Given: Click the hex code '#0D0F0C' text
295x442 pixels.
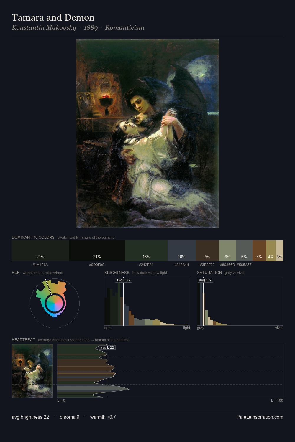Looking at the screenshot, I should coord(97,265).
